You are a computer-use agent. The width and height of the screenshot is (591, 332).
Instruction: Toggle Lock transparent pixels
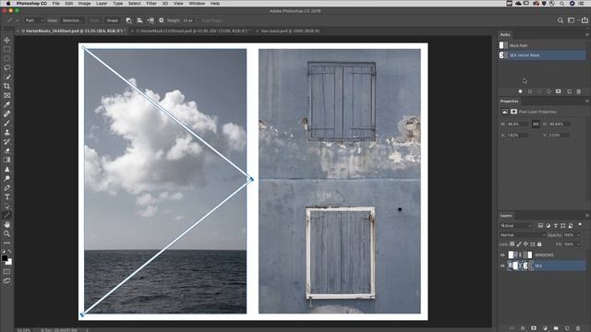(x=513, y=244)
